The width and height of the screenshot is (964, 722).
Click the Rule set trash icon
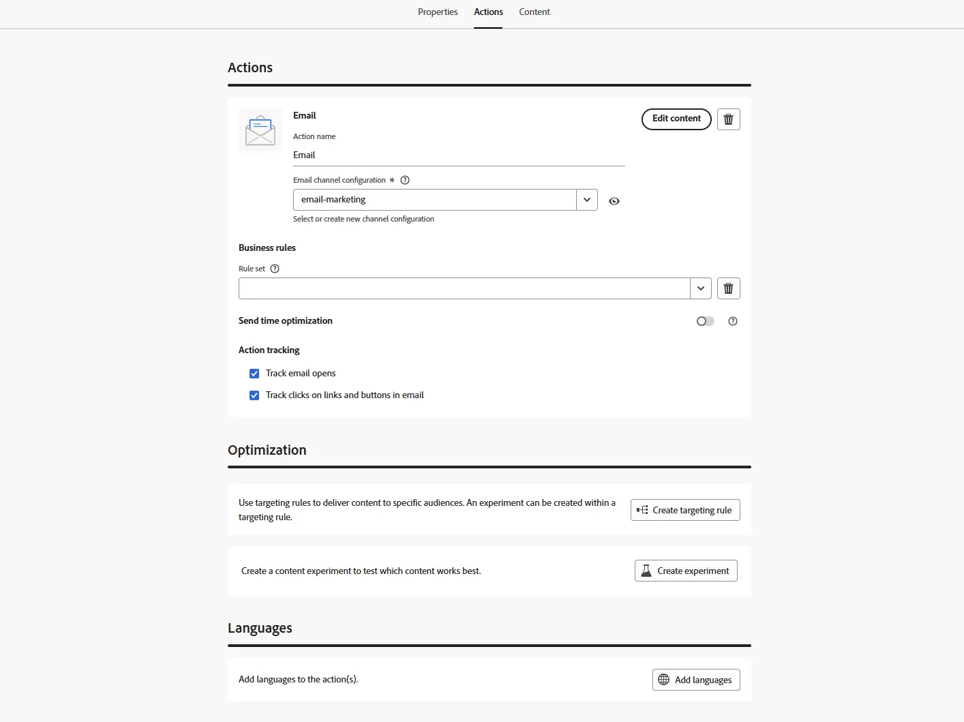[x=728, y=288]
